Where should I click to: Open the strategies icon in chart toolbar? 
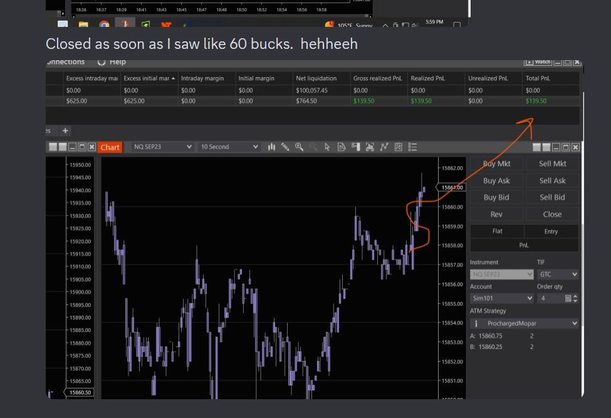384,147
